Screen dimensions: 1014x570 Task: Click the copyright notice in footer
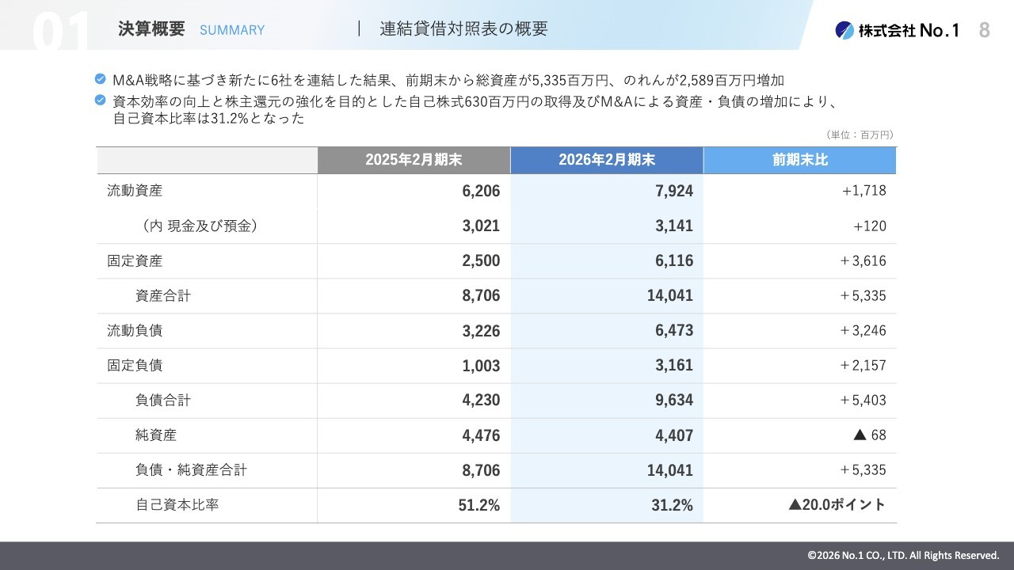tap(904, 556)
